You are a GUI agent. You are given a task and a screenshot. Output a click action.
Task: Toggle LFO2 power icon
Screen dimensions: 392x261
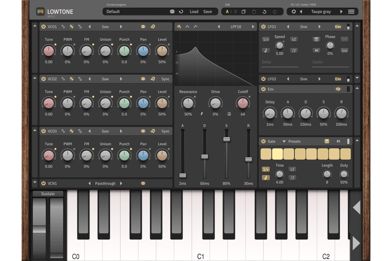coord(263,79)
